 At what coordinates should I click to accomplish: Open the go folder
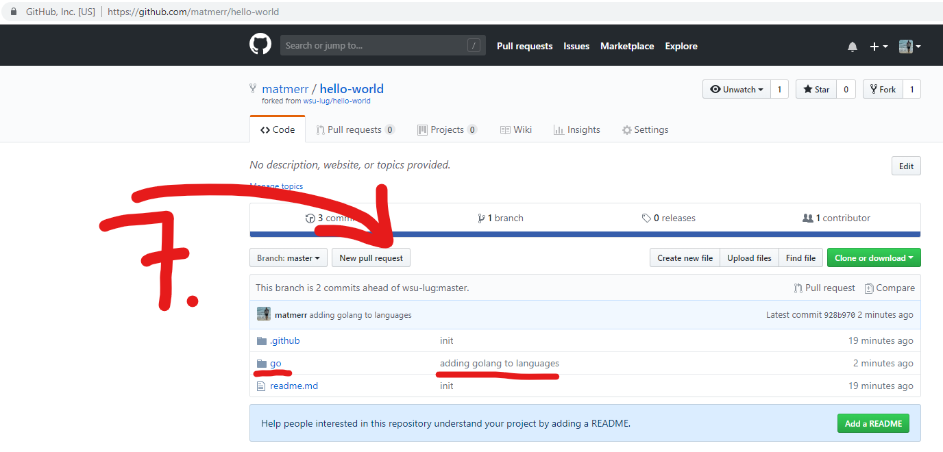pyautogui.click(x=275, y=363)
